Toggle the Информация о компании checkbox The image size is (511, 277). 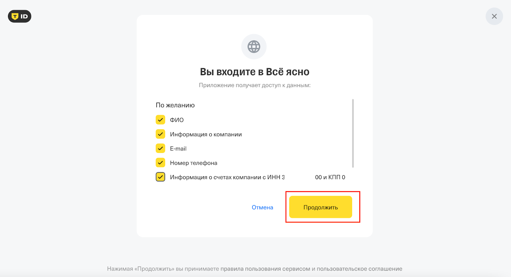pos(160,134)
